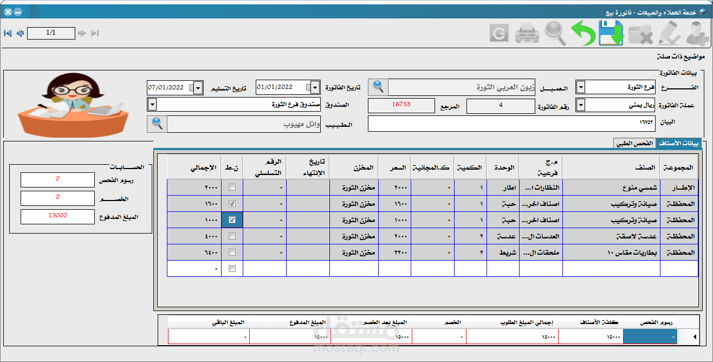Screen dimensions: 713x362
Task: Click the المجموعة column header
Action: 679,167
